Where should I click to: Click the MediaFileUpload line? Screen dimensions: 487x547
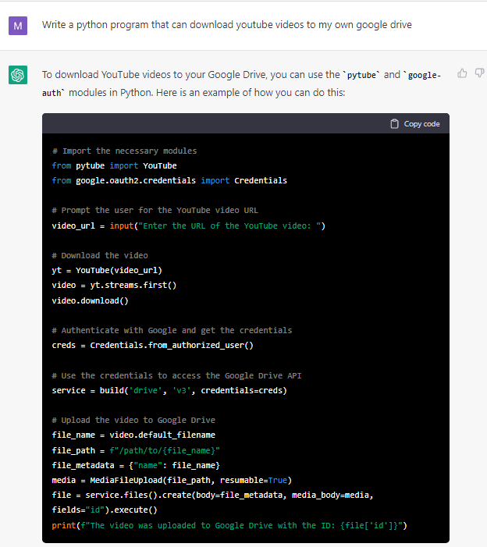[172, 481]
